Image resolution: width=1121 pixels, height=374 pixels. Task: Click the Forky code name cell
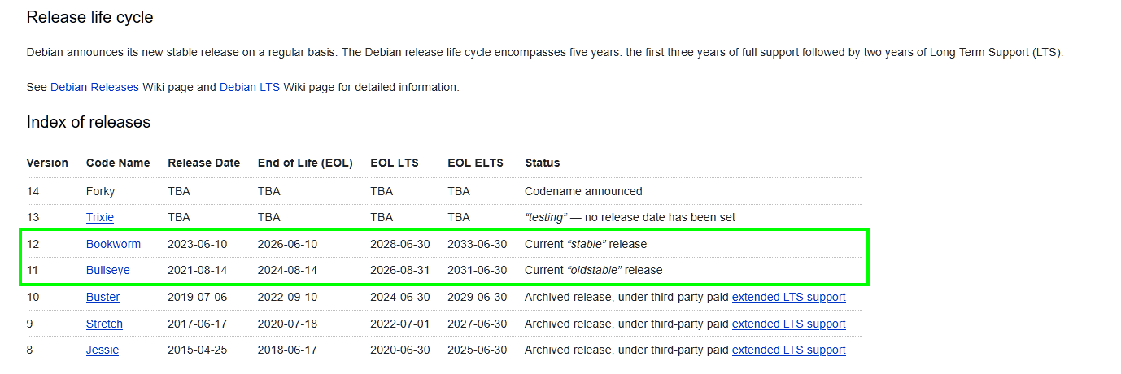(101, 191)
